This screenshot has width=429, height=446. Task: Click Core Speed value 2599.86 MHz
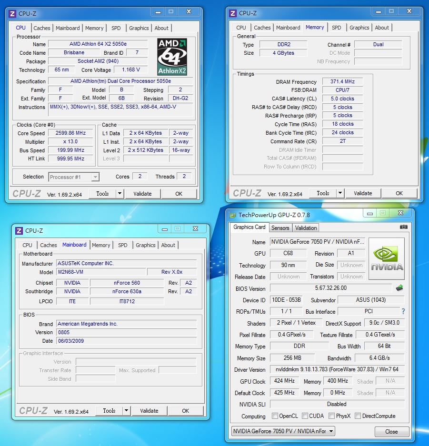[70, 133]
